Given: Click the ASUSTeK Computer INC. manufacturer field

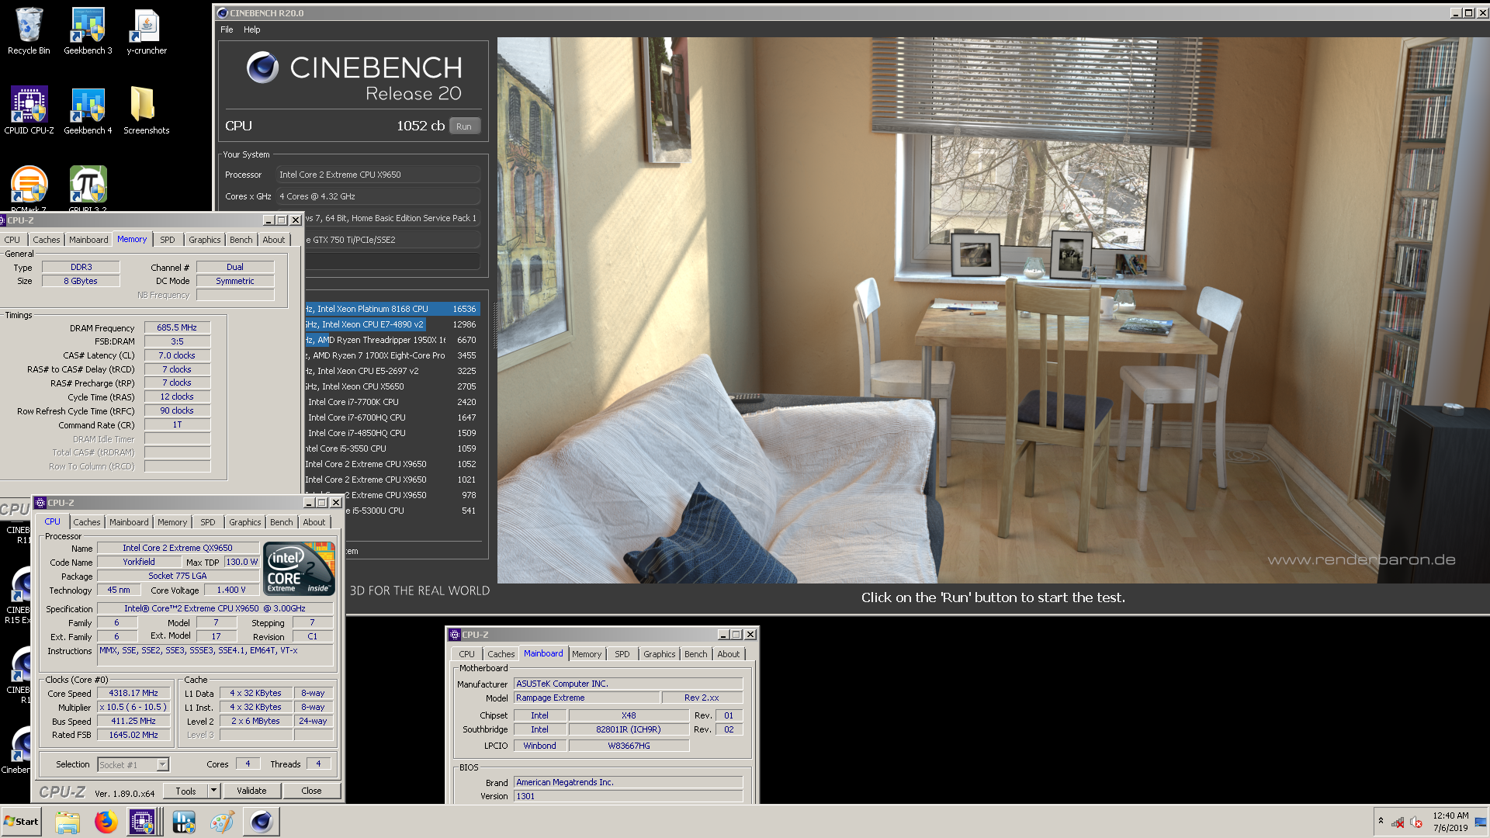Looking at the screenshot, I should [628, 684].
